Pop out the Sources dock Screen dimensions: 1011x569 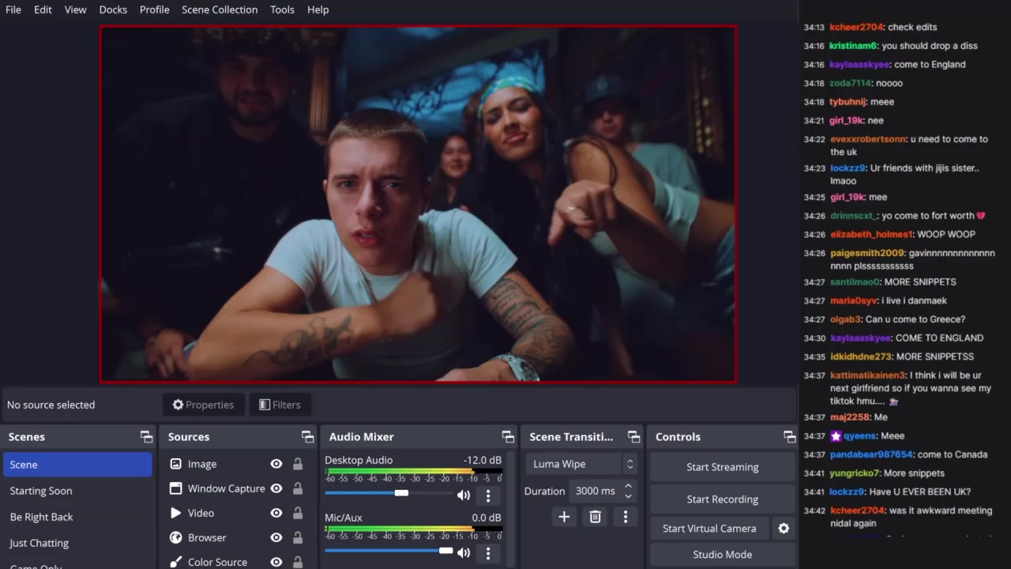click(307, 437)
